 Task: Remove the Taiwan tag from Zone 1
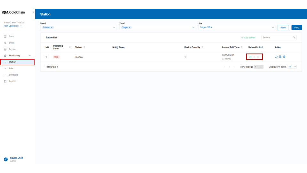(51, 28)
